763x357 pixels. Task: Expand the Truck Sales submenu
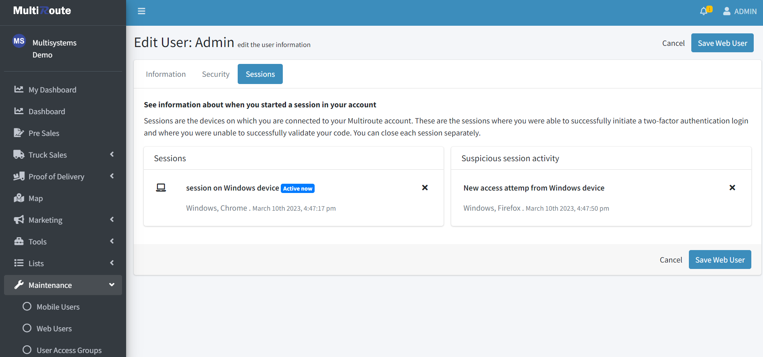point(112,154)
